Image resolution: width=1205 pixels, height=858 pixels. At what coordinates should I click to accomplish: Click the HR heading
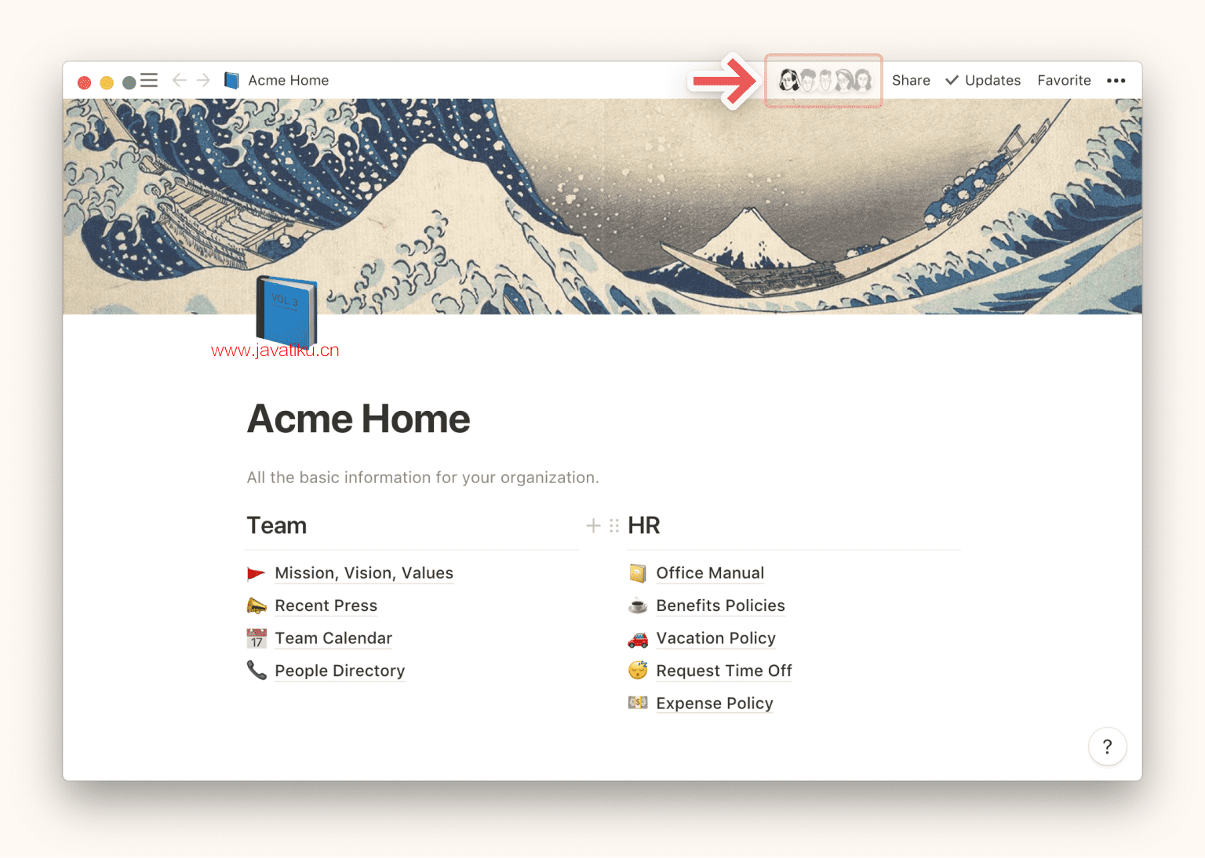[644, 525]
